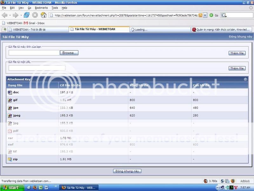The image size is (254, 191).
Task: Click the Reload page toolbar icon
Action: (x=27, y=15)
